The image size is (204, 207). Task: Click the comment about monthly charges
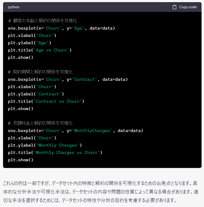pos(40,123)
